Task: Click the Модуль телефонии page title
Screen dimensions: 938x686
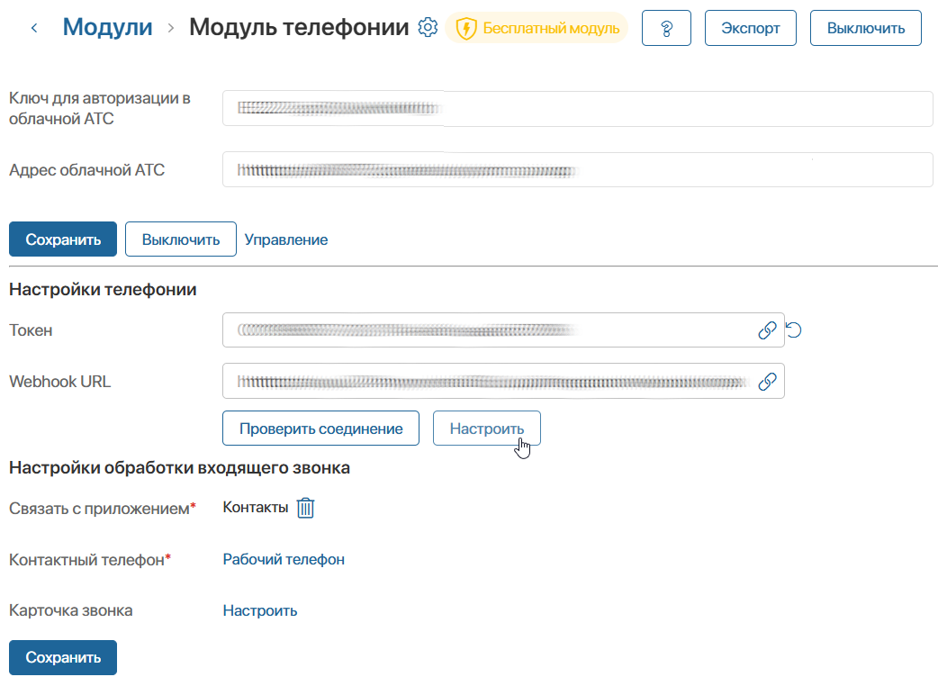Action: point(299,28)
